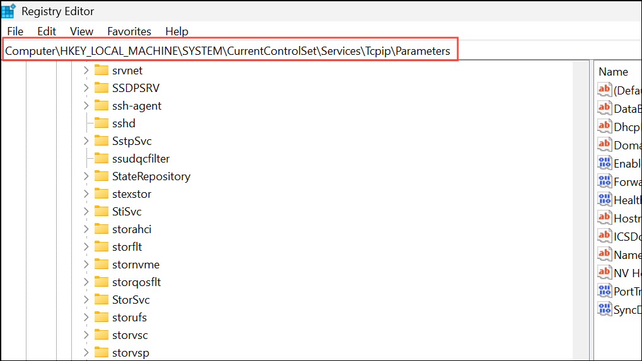Select the ssudqcfilter folder icon
The height and width of the screenshot is (361, 642).
coord(101,158)
